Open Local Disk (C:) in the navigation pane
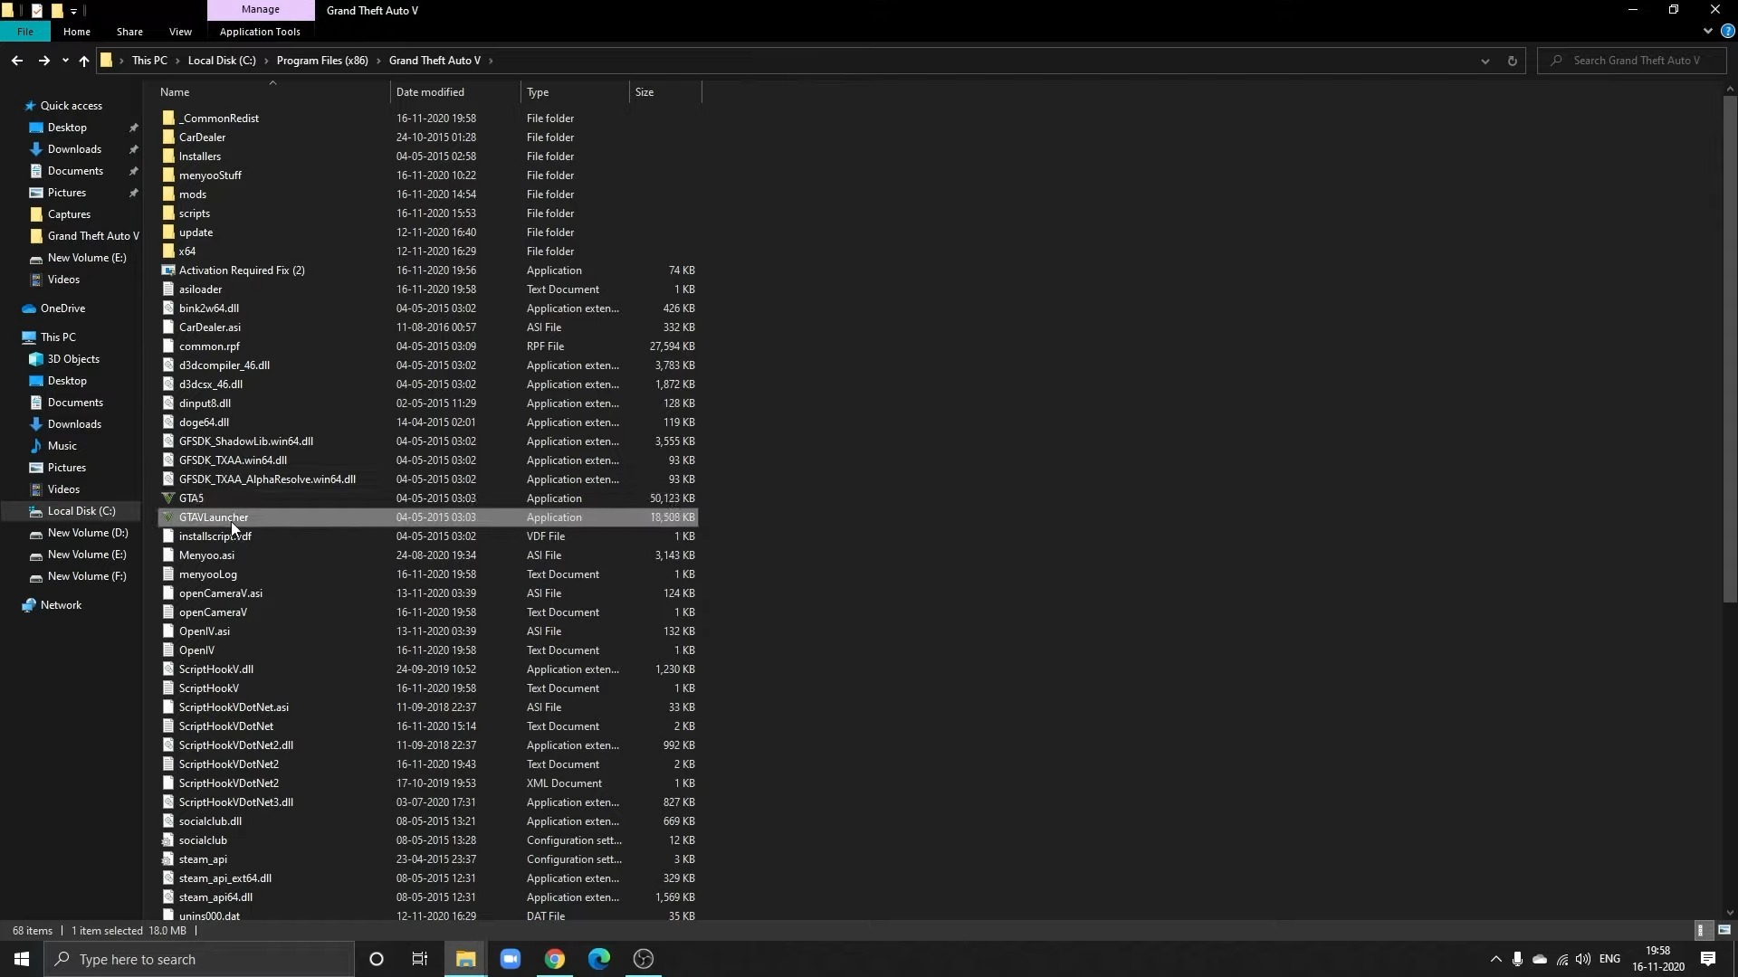Image resolution: width=1738 pixels, height=977 pixels. coord(81,511)
